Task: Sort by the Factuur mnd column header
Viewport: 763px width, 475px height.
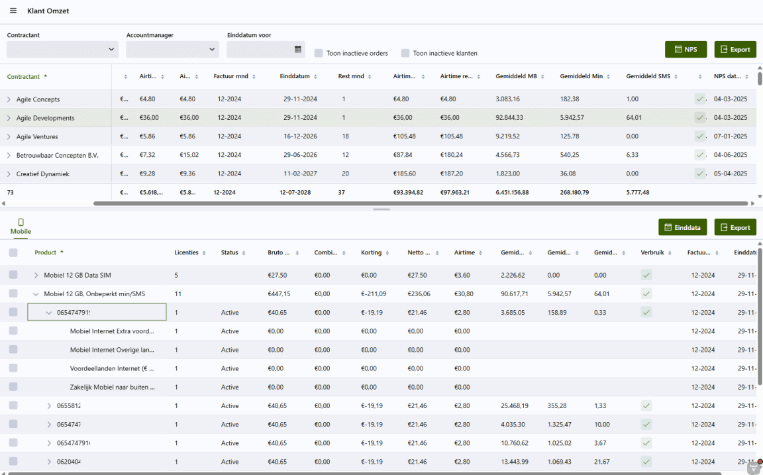Action: [x=230, y=77]
